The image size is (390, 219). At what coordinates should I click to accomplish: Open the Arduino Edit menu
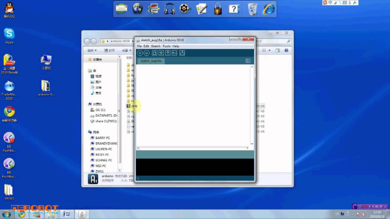click(x=146, y=46)
